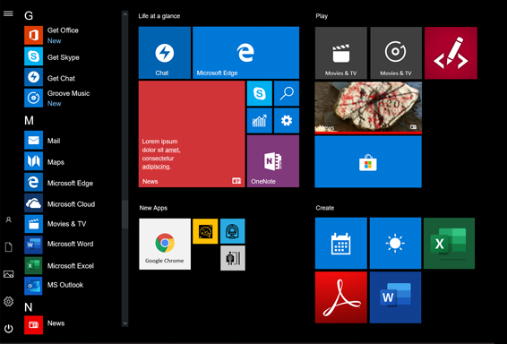Screen dimensions: 507x344
Task: Click the app list scrollbar down arrow
Action: click(x=125, y=323)
